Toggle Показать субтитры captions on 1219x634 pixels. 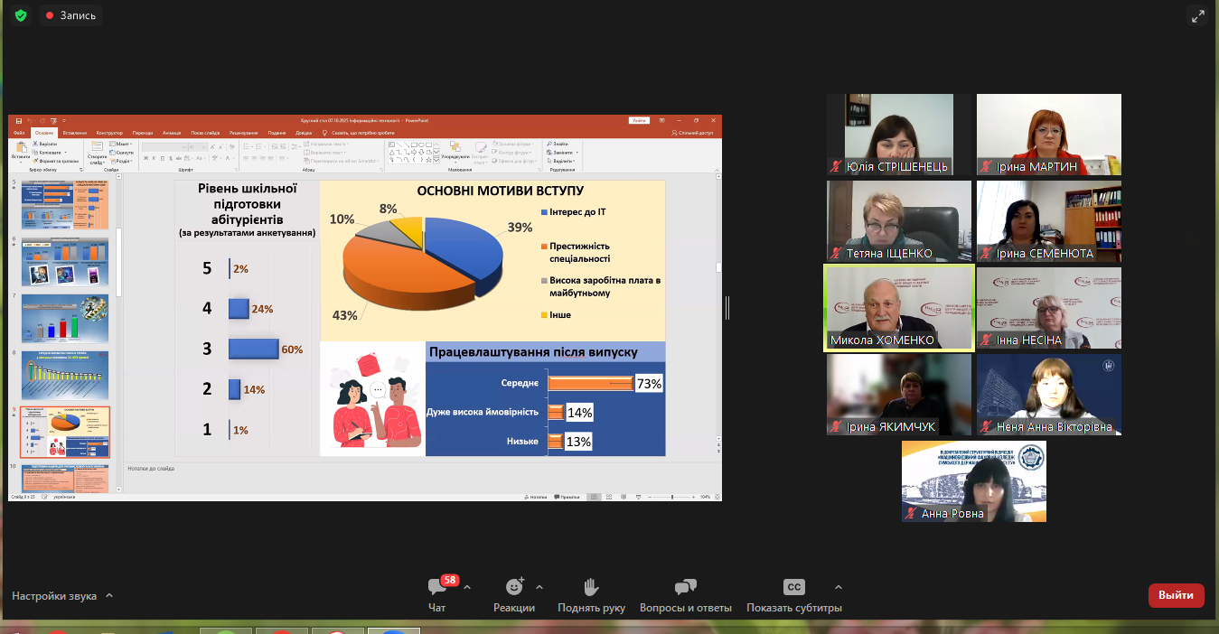(793, 593)
